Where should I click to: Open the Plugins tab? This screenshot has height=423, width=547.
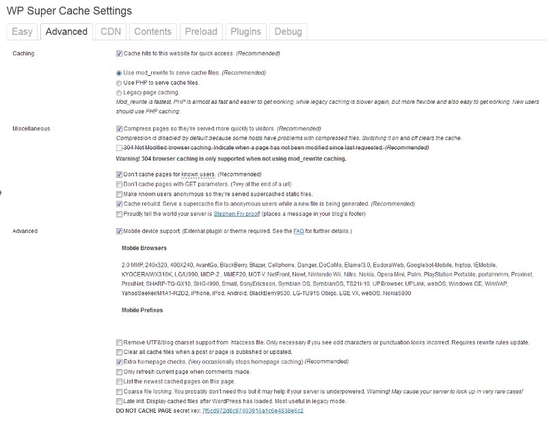point(245,31)
